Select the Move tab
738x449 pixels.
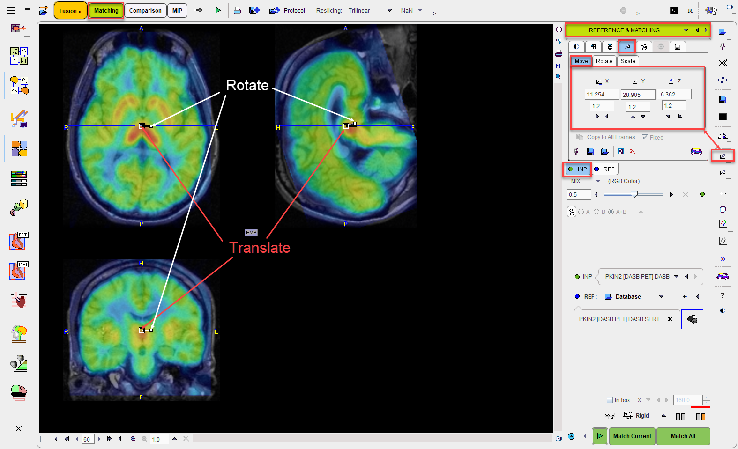tap(581, 61)
